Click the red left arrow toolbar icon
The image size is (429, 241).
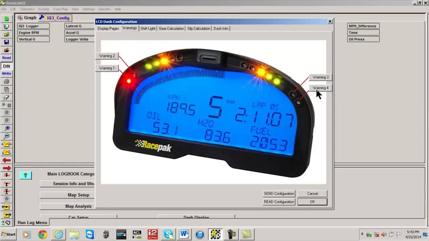pos(6,160)
